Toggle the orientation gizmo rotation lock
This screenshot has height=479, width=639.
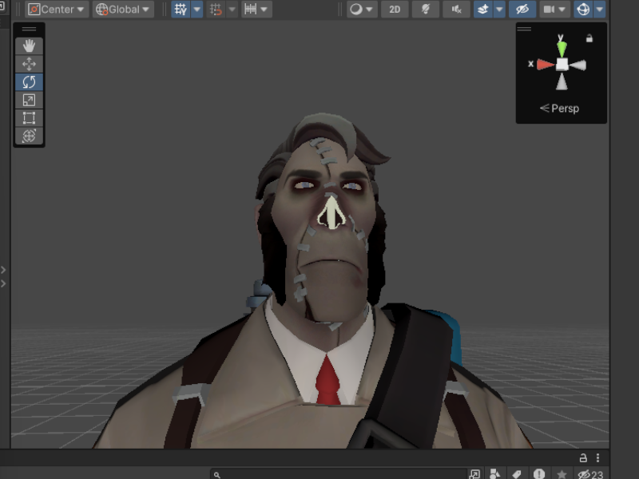pos(589,38)
